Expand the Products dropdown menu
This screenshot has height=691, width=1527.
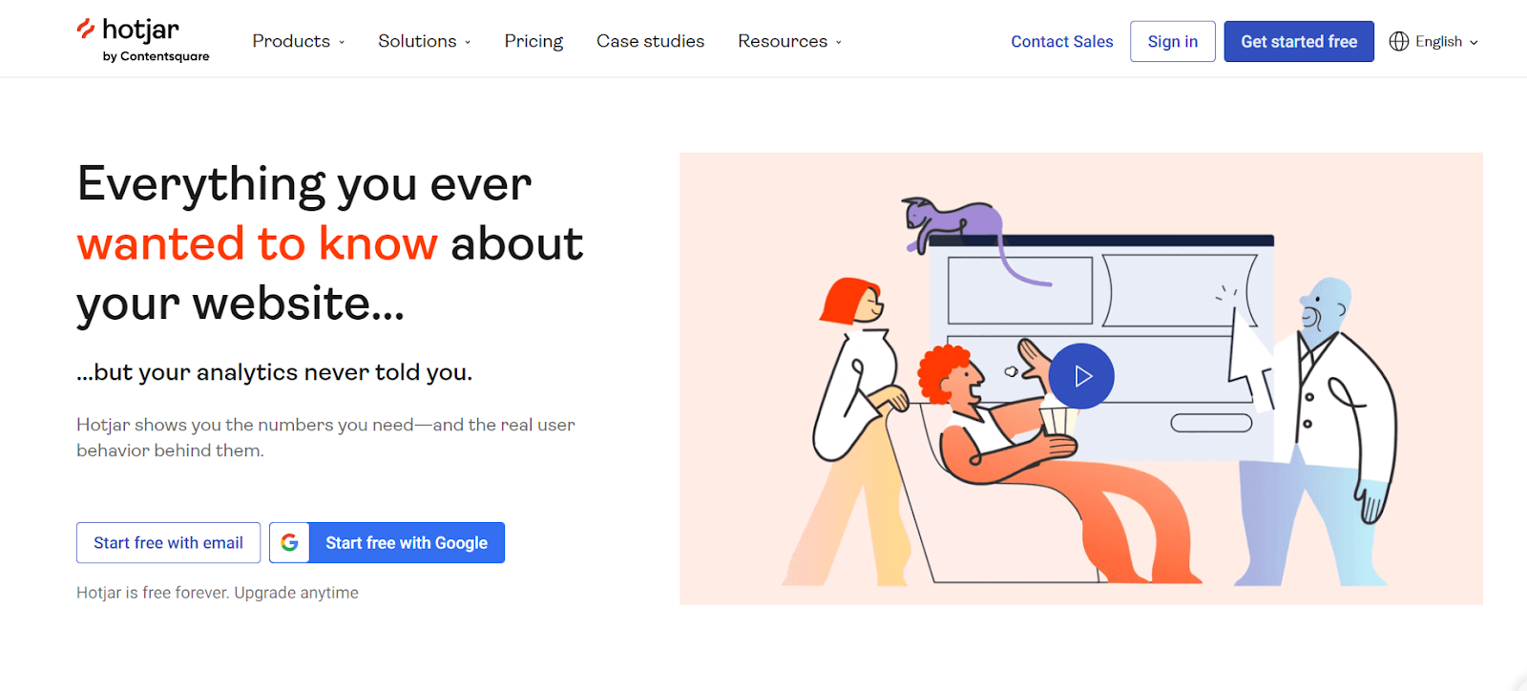coord(299,41)
